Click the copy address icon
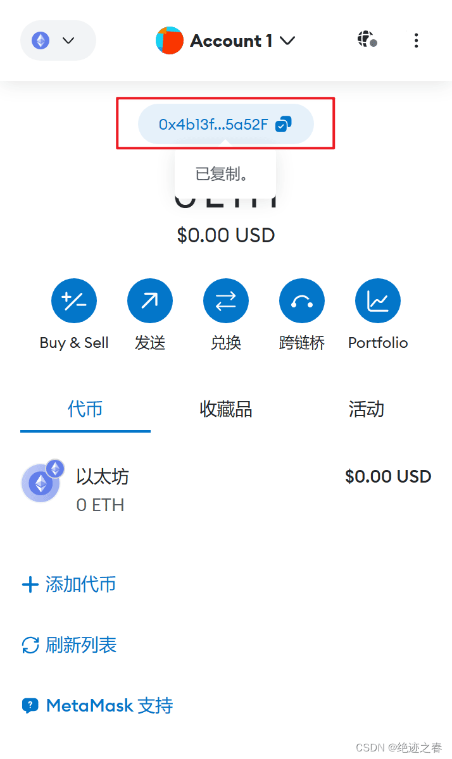This screenshot has height=759, width=452. pos(283,124)
